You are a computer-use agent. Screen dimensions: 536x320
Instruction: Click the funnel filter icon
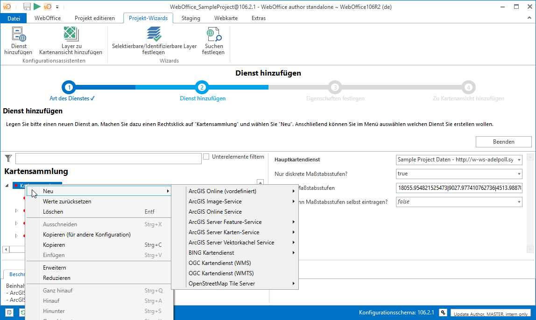coord(8,159)
